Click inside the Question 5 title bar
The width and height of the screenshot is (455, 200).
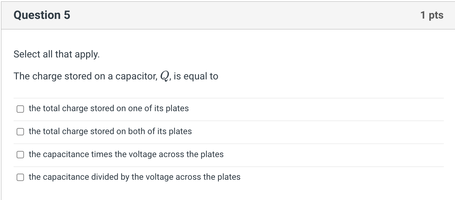[203, 15]
